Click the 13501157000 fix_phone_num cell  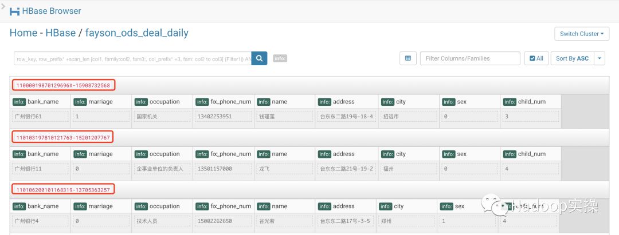coord(224,169)
